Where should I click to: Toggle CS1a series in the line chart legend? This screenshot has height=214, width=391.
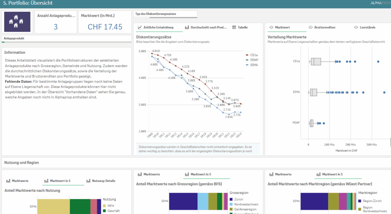[x=253, y=55]
